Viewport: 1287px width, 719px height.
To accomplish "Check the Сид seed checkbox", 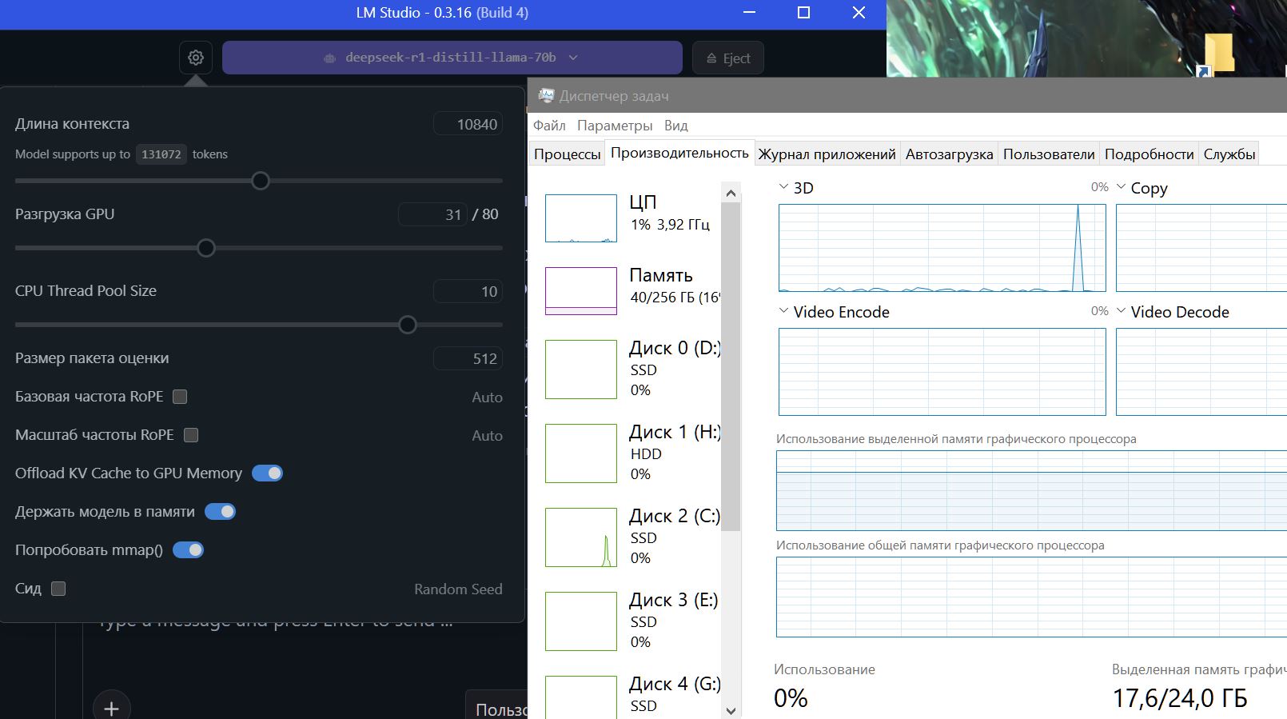I will click(58, 589).
